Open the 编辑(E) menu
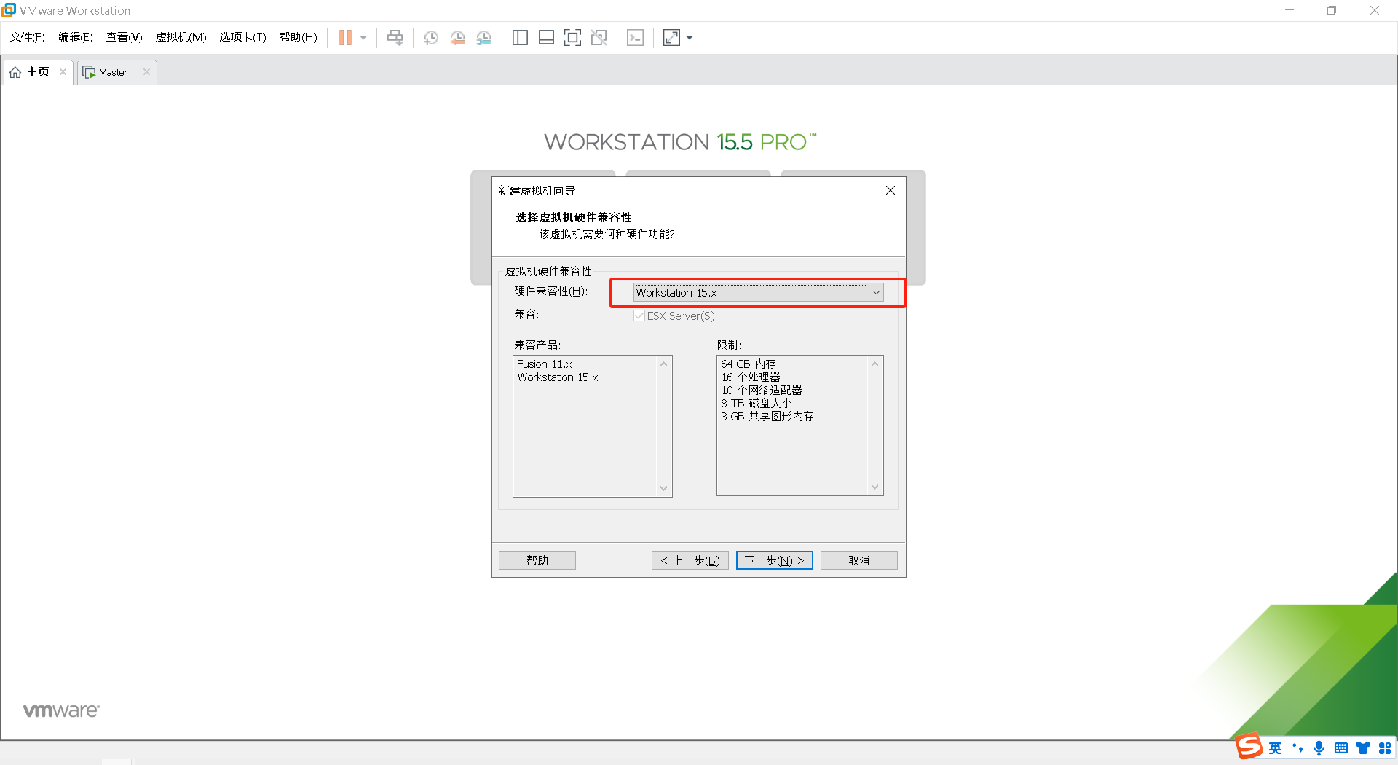 [x=75, y=37]
